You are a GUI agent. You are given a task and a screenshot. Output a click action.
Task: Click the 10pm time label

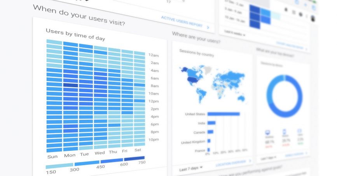(x=154, y=140)
